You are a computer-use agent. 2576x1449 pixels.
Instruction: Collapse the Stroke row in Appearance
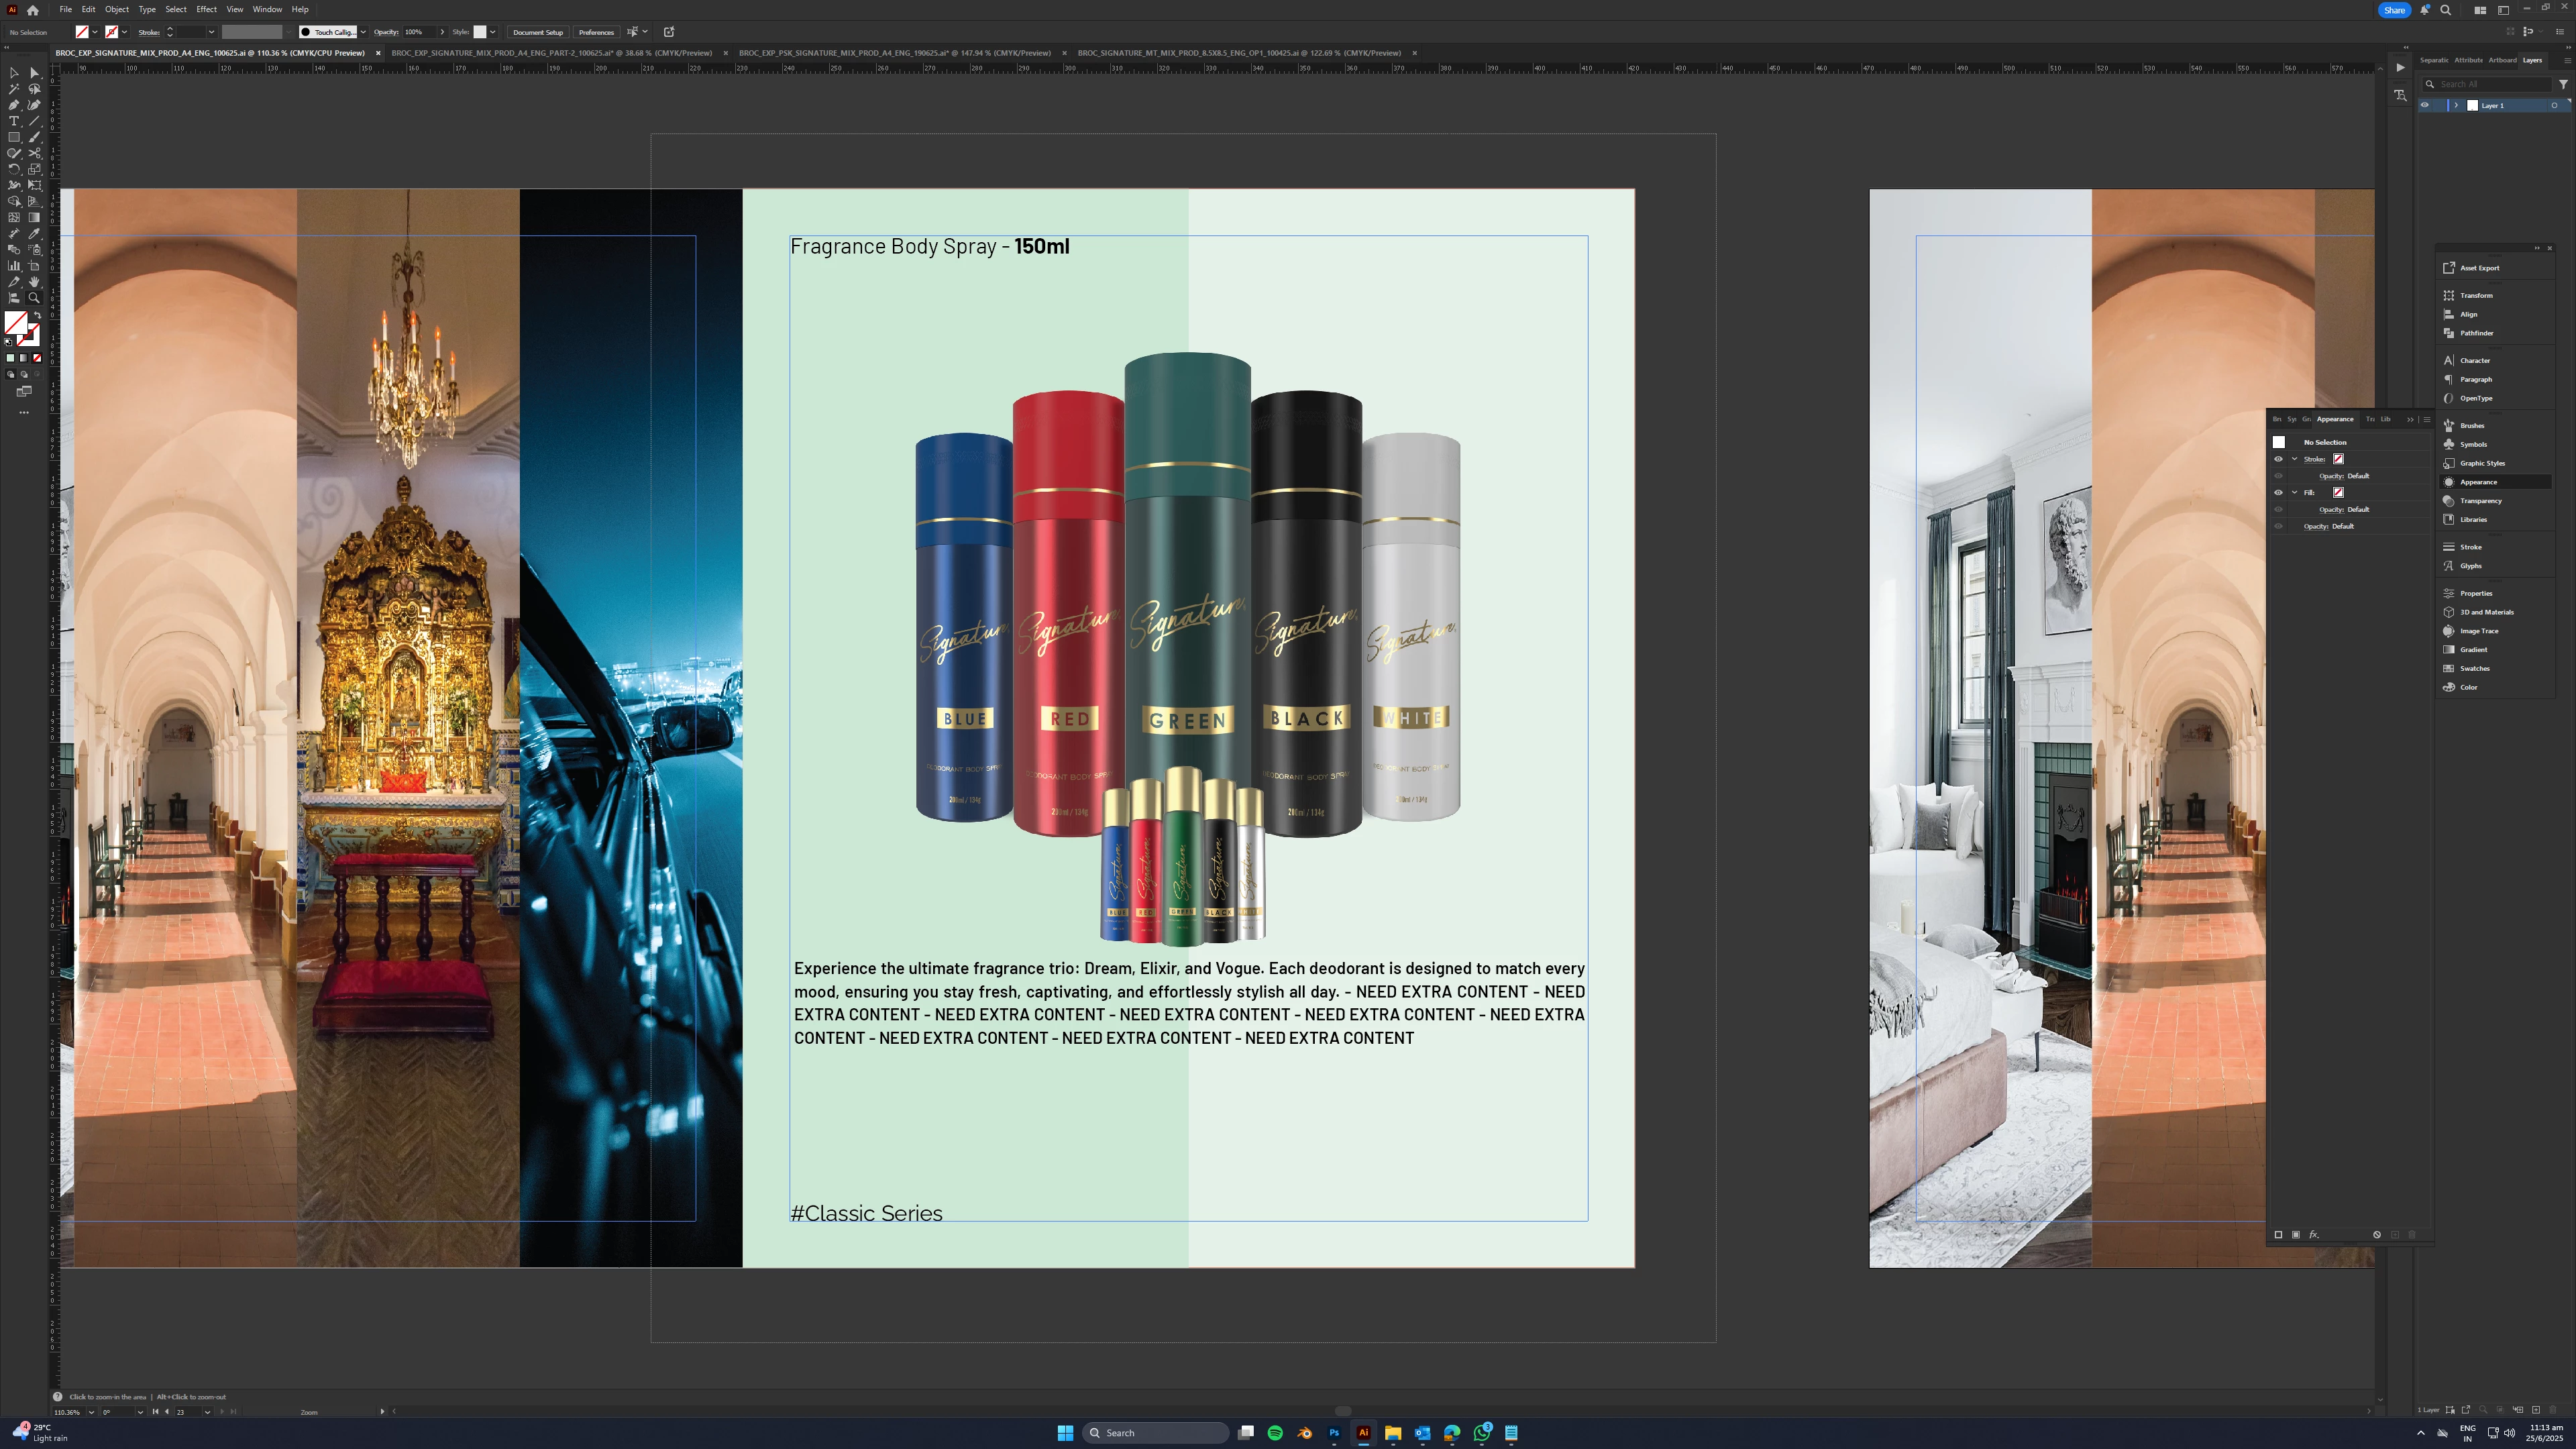click(2295, 459)
